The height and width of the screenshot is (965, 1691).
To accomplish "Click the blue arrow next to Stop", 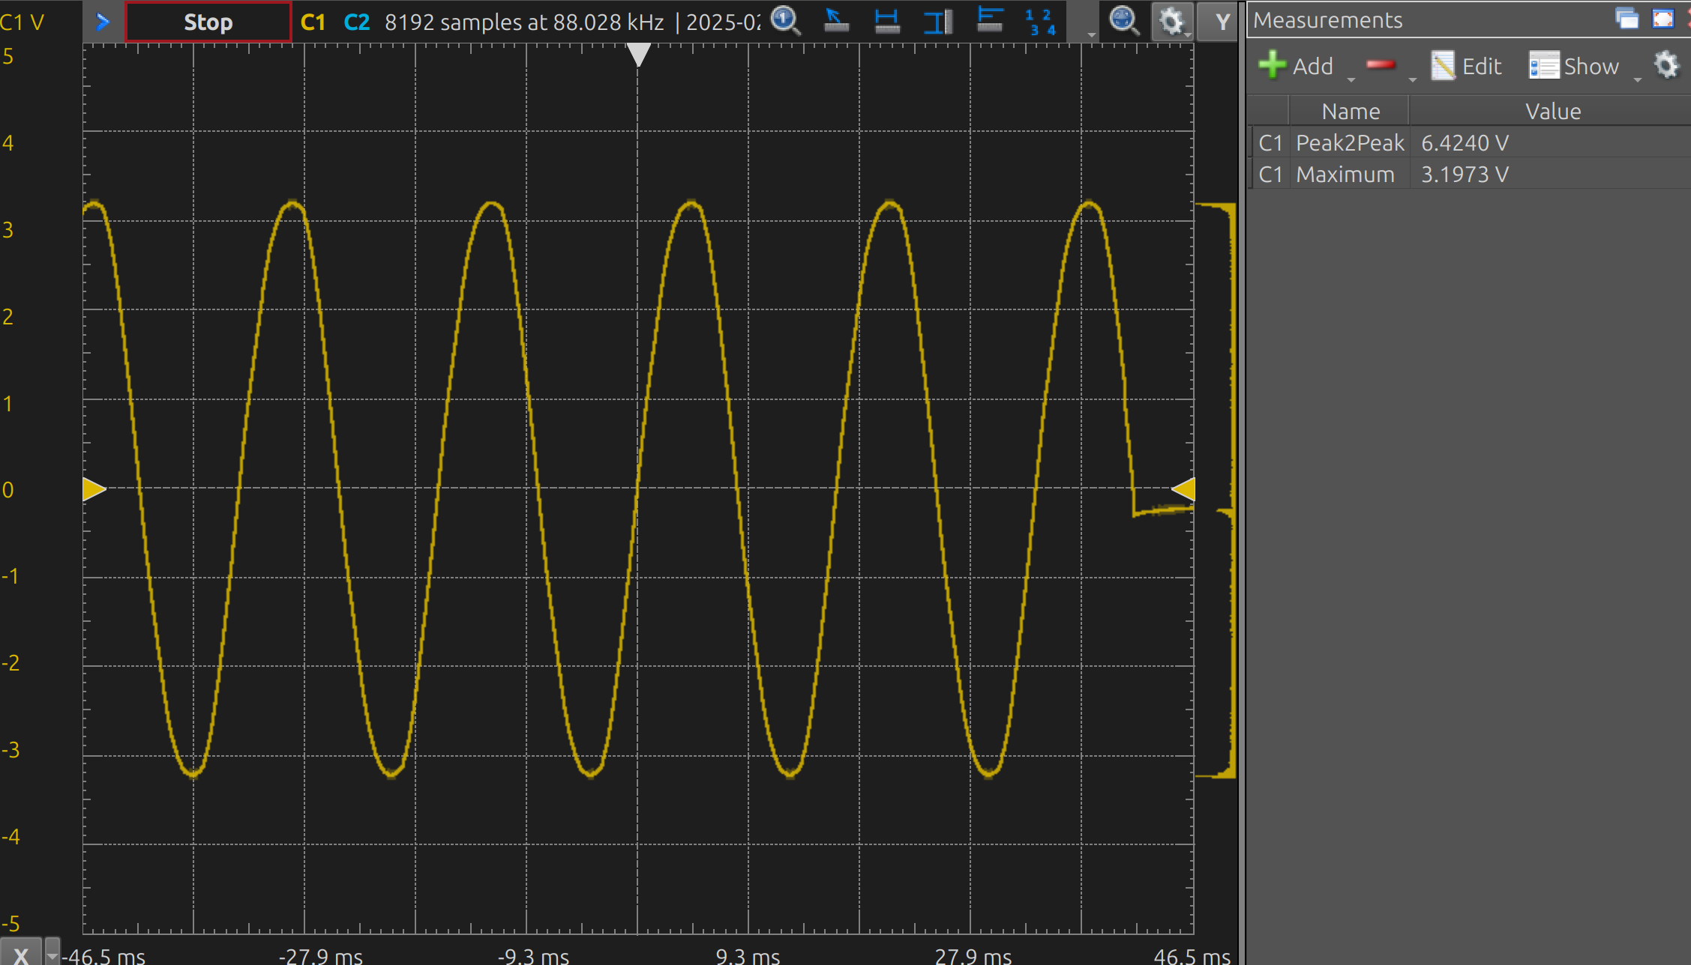I will coord(103,22).
